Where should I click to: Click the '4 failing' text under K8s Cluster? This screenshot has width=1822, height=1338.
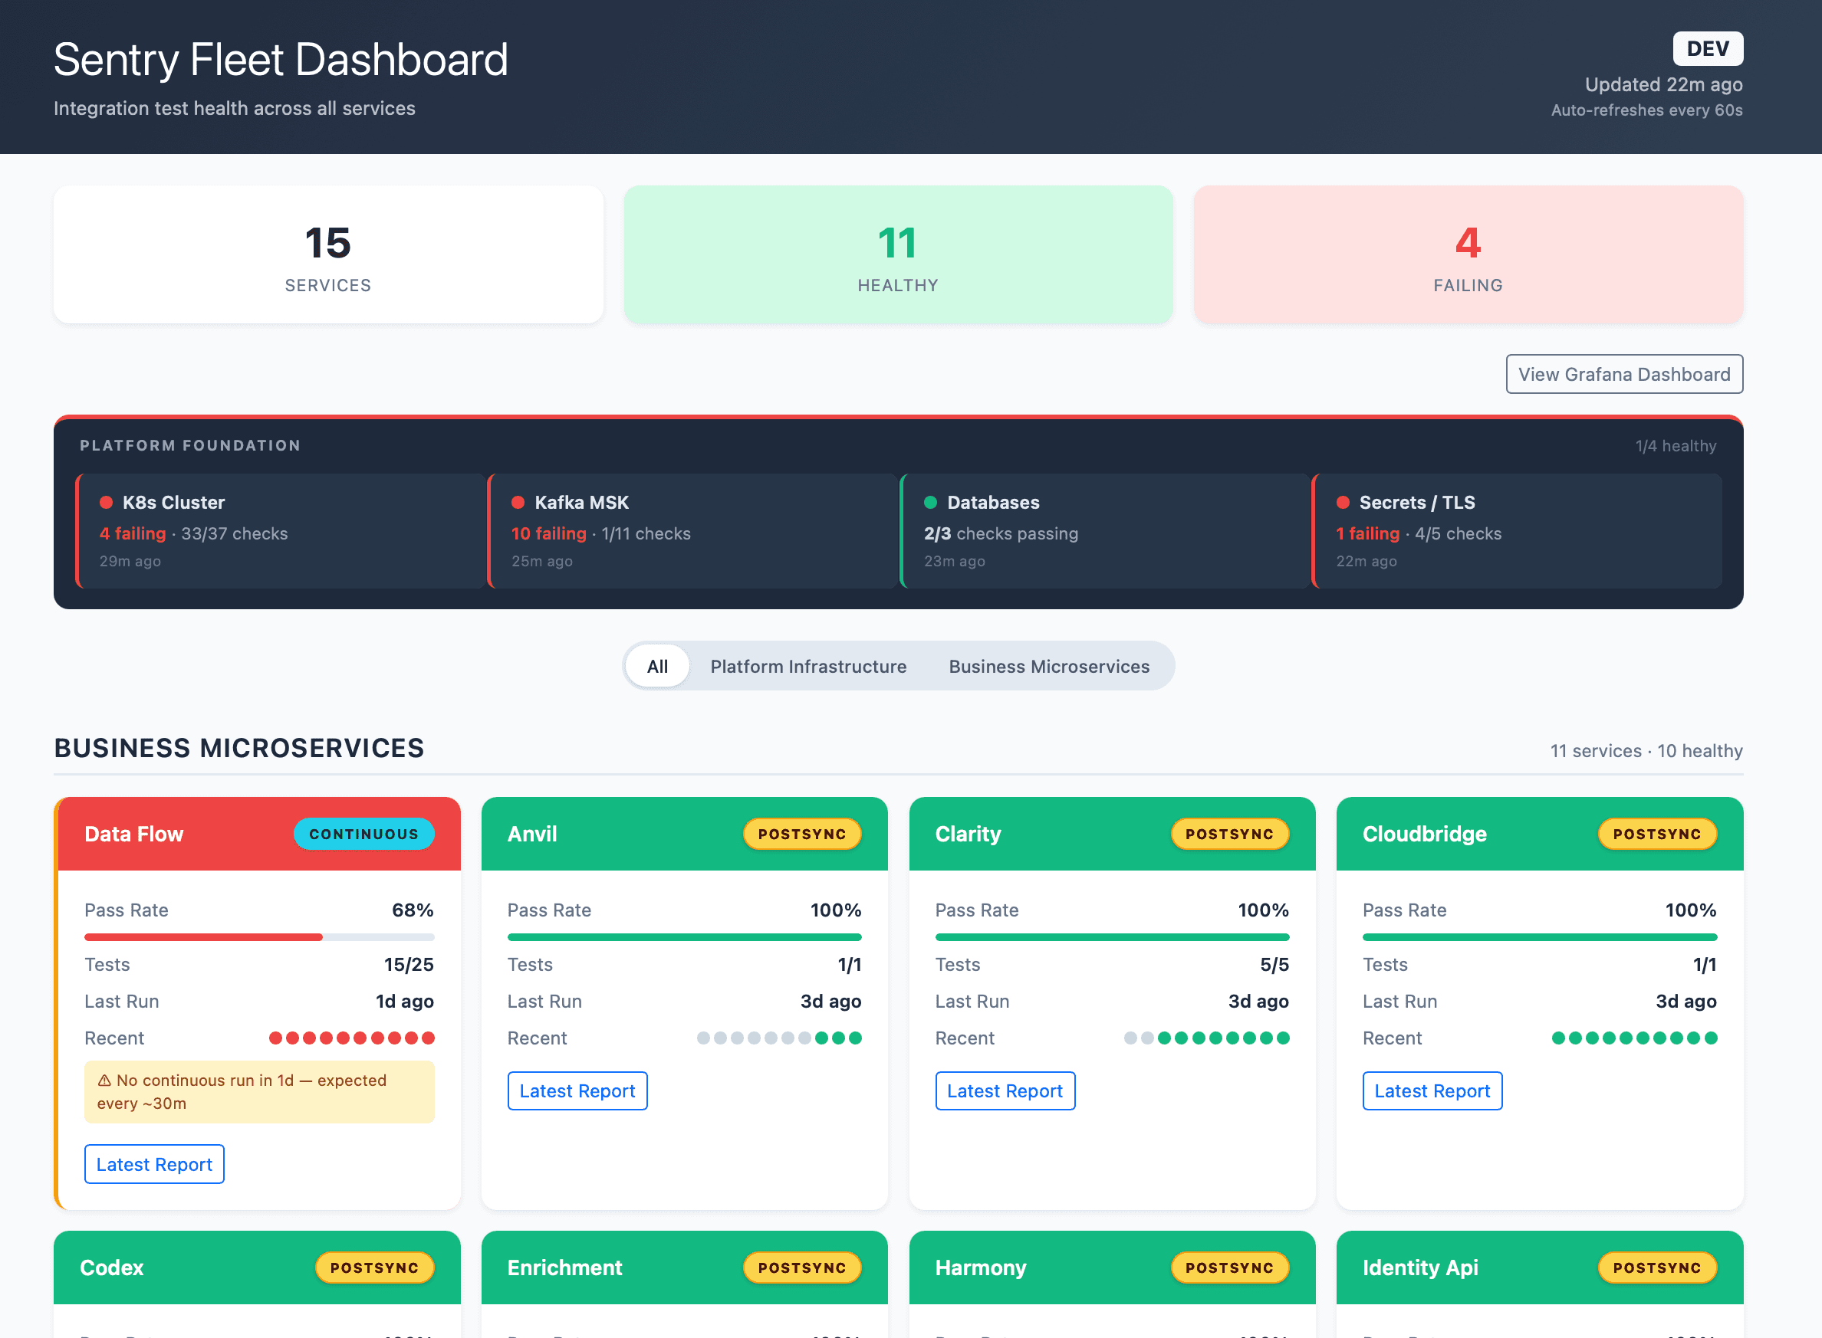point(132,533)
